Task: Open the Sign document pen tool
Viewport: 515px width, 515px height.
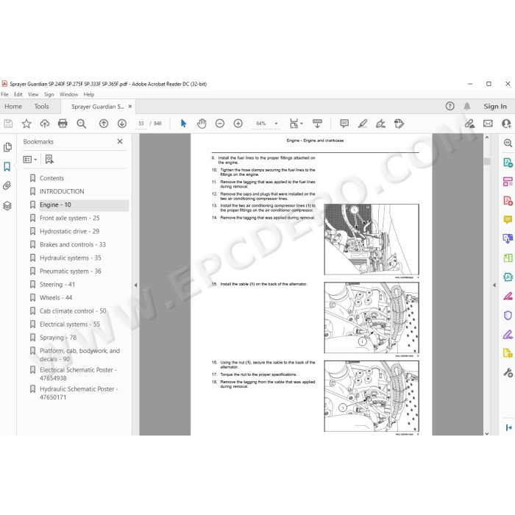Action: (x=380, y=124)
